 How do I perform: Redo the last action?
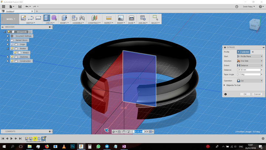34,6
